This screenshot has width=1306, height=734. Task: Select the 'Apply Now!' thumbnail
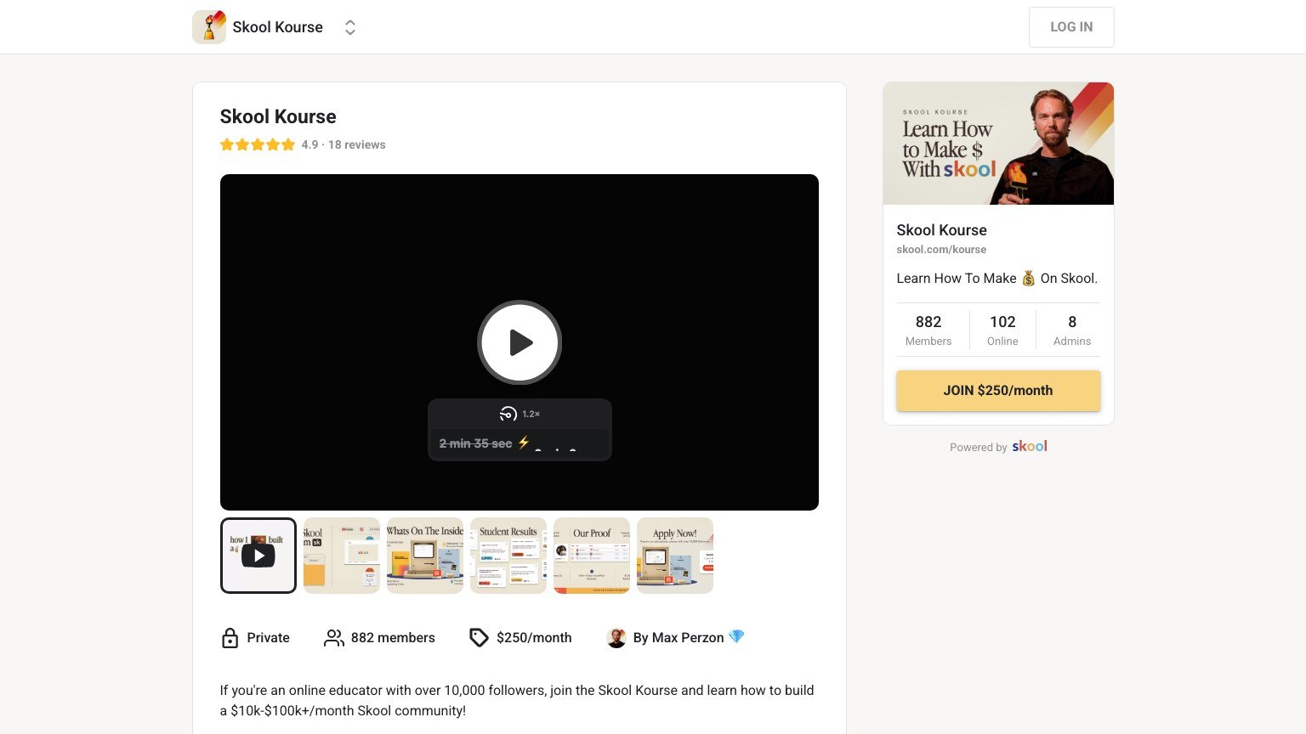(x=675, y=556)
